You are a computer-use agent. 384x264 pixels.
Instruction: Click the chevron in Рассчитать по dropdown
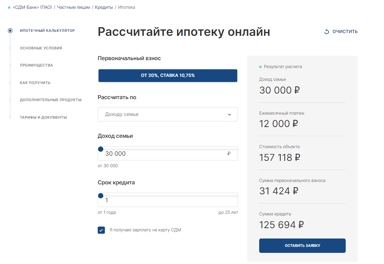coord(229,115)
